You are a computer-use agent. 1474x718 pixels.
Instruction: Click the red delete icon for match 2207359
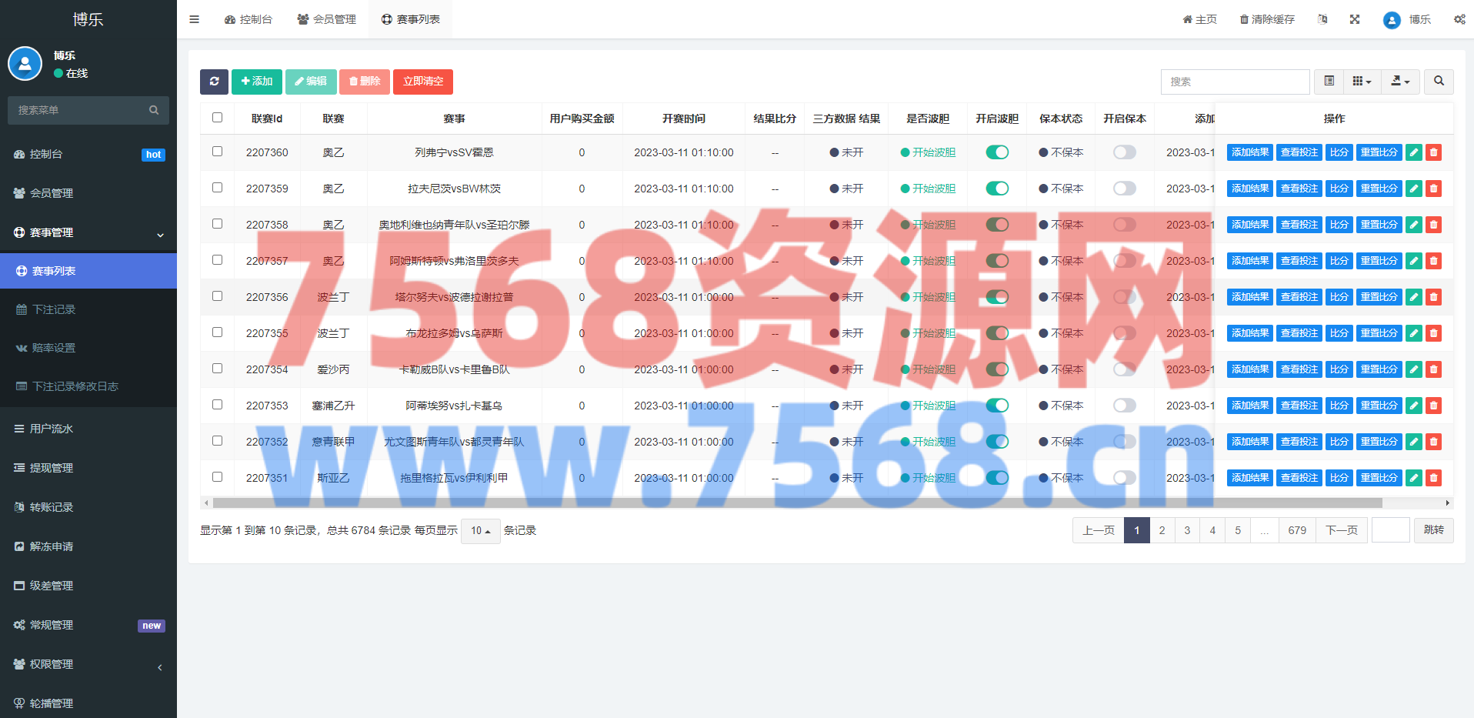click(1433, 189)
